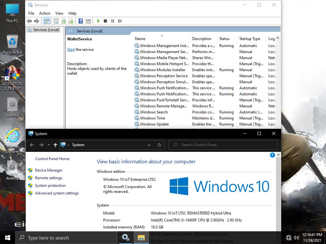This screenshot has height=244, width=326.
Task: Click taskbar search box Type here to search
Action: tap(66, 238)
